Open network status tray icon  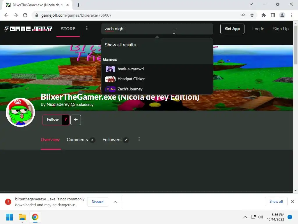pos(253,217)
